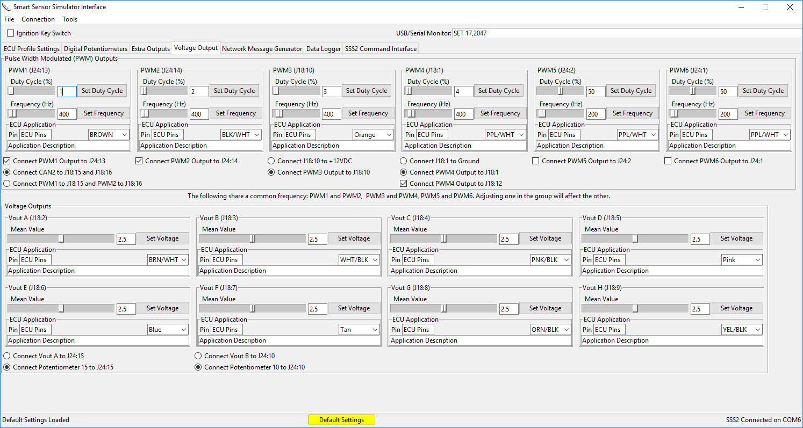This screenshot has height=428, width=803.
Task: Click the yellow Default Settings button
Action: (x=341, y=420)
